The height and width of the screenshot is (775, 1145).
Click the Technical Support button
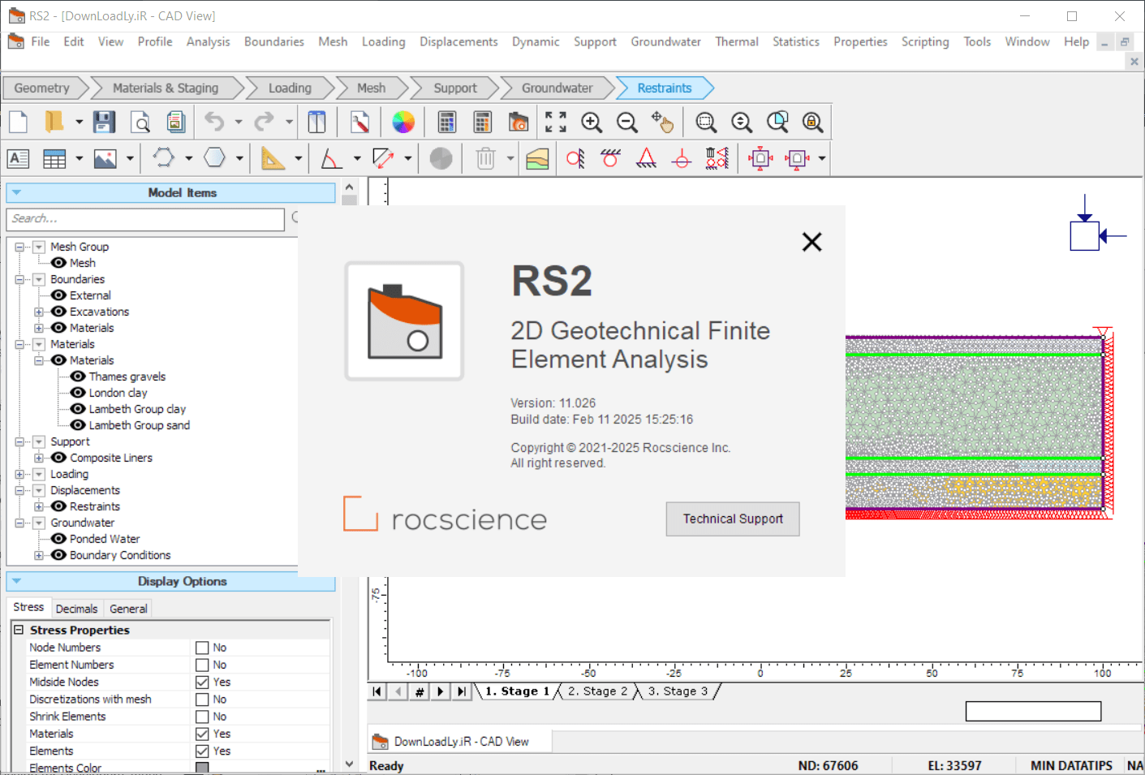coord(733,519)
